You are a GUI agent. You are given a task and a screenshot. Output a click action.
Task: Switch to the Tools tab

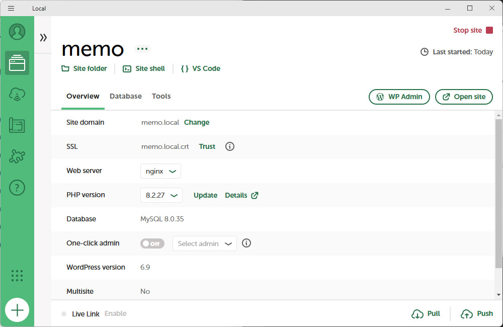coord(161,96)
